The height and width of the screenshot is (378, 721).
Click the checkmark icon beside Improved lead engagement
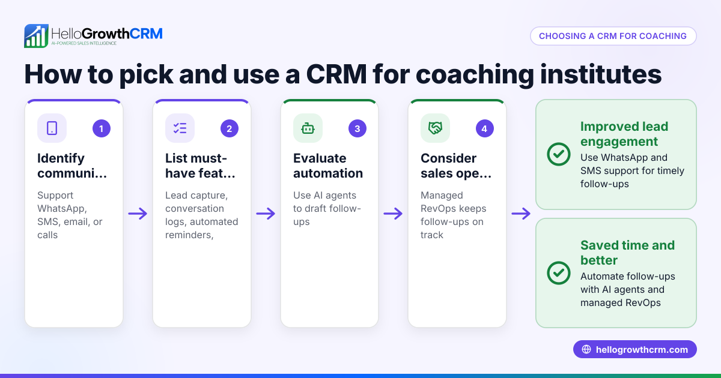[559, 154]
